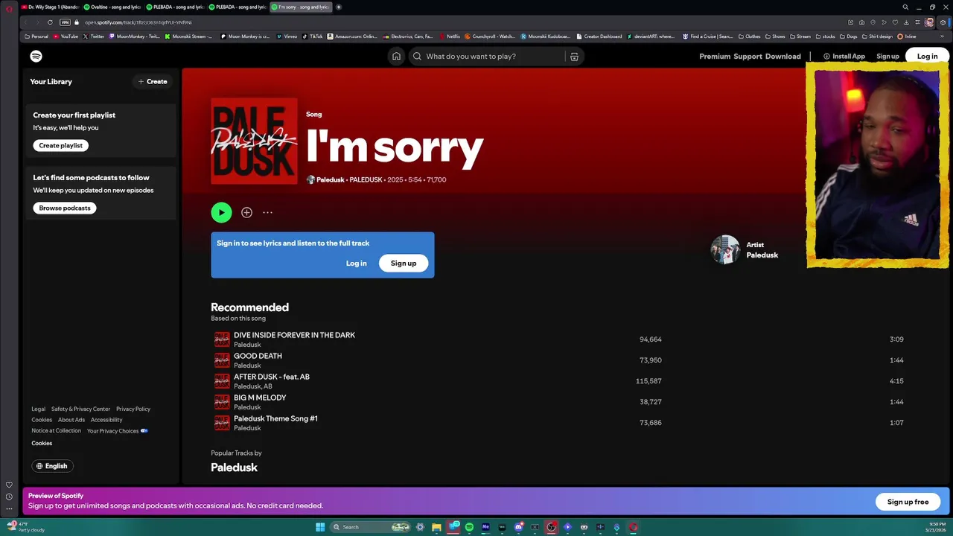This screenshot has height=536, width=953.
Task: Open the browser profile avatar
Action: (x=929, y=22)
